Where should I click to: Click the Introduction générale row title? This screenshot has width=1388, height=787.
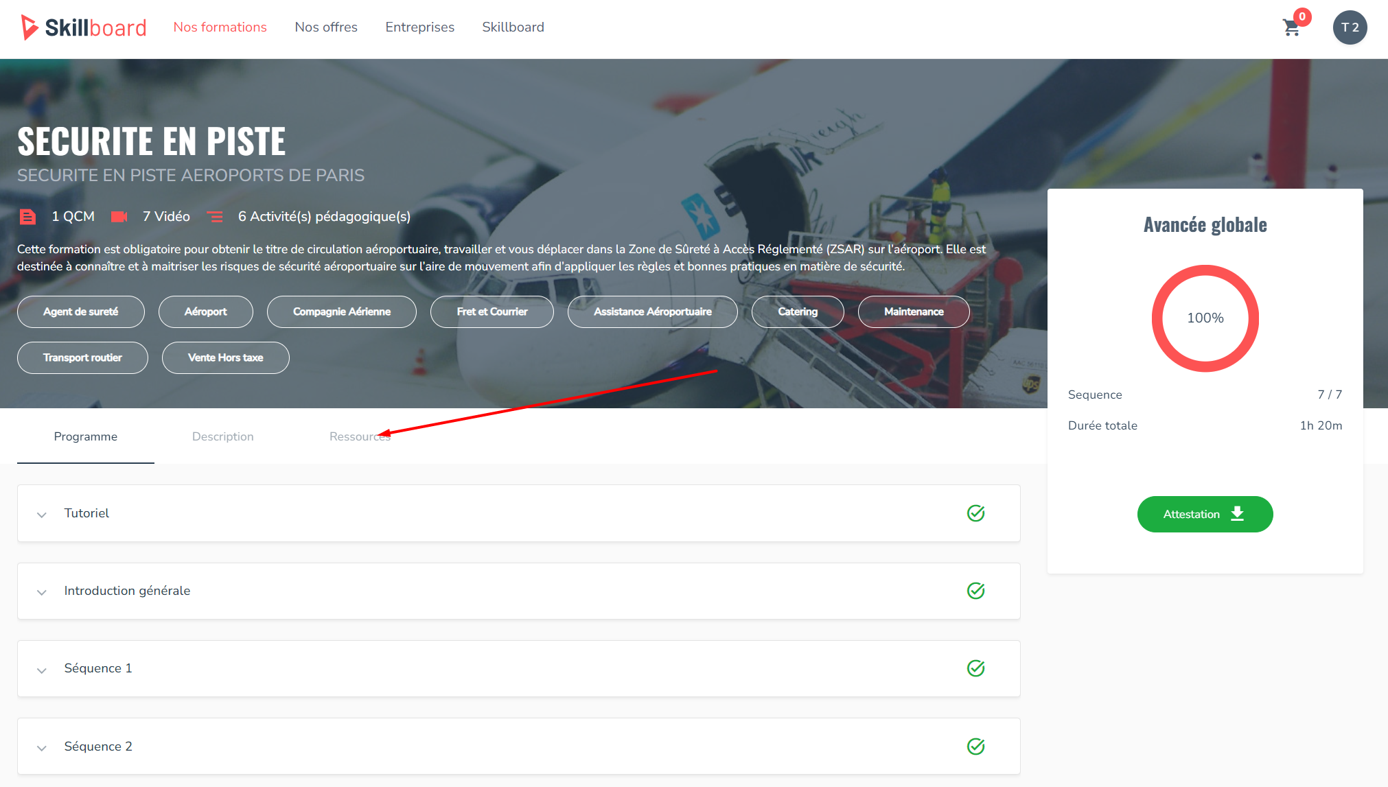point(127,591)
